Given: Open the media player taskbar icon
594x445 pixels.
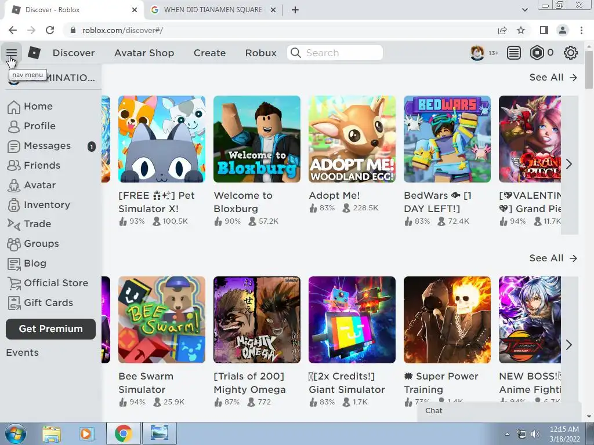Looking at the screenshot, I should [86, 434].
